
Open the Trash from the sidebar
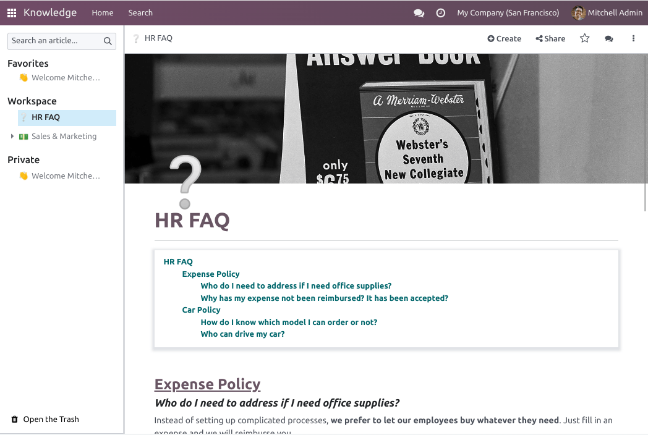[x=45, y=419]
